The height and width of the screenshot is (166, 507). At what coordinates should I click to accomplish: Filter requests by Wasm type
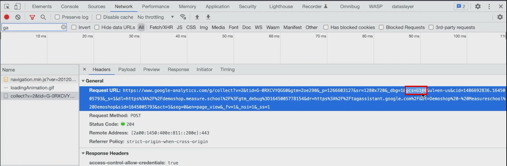coord(273,27)
